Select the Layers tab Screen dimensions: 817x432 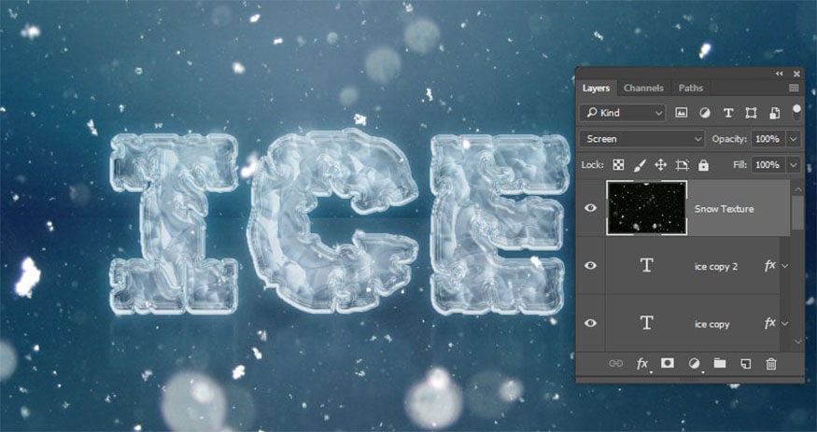tap(596, 88)
